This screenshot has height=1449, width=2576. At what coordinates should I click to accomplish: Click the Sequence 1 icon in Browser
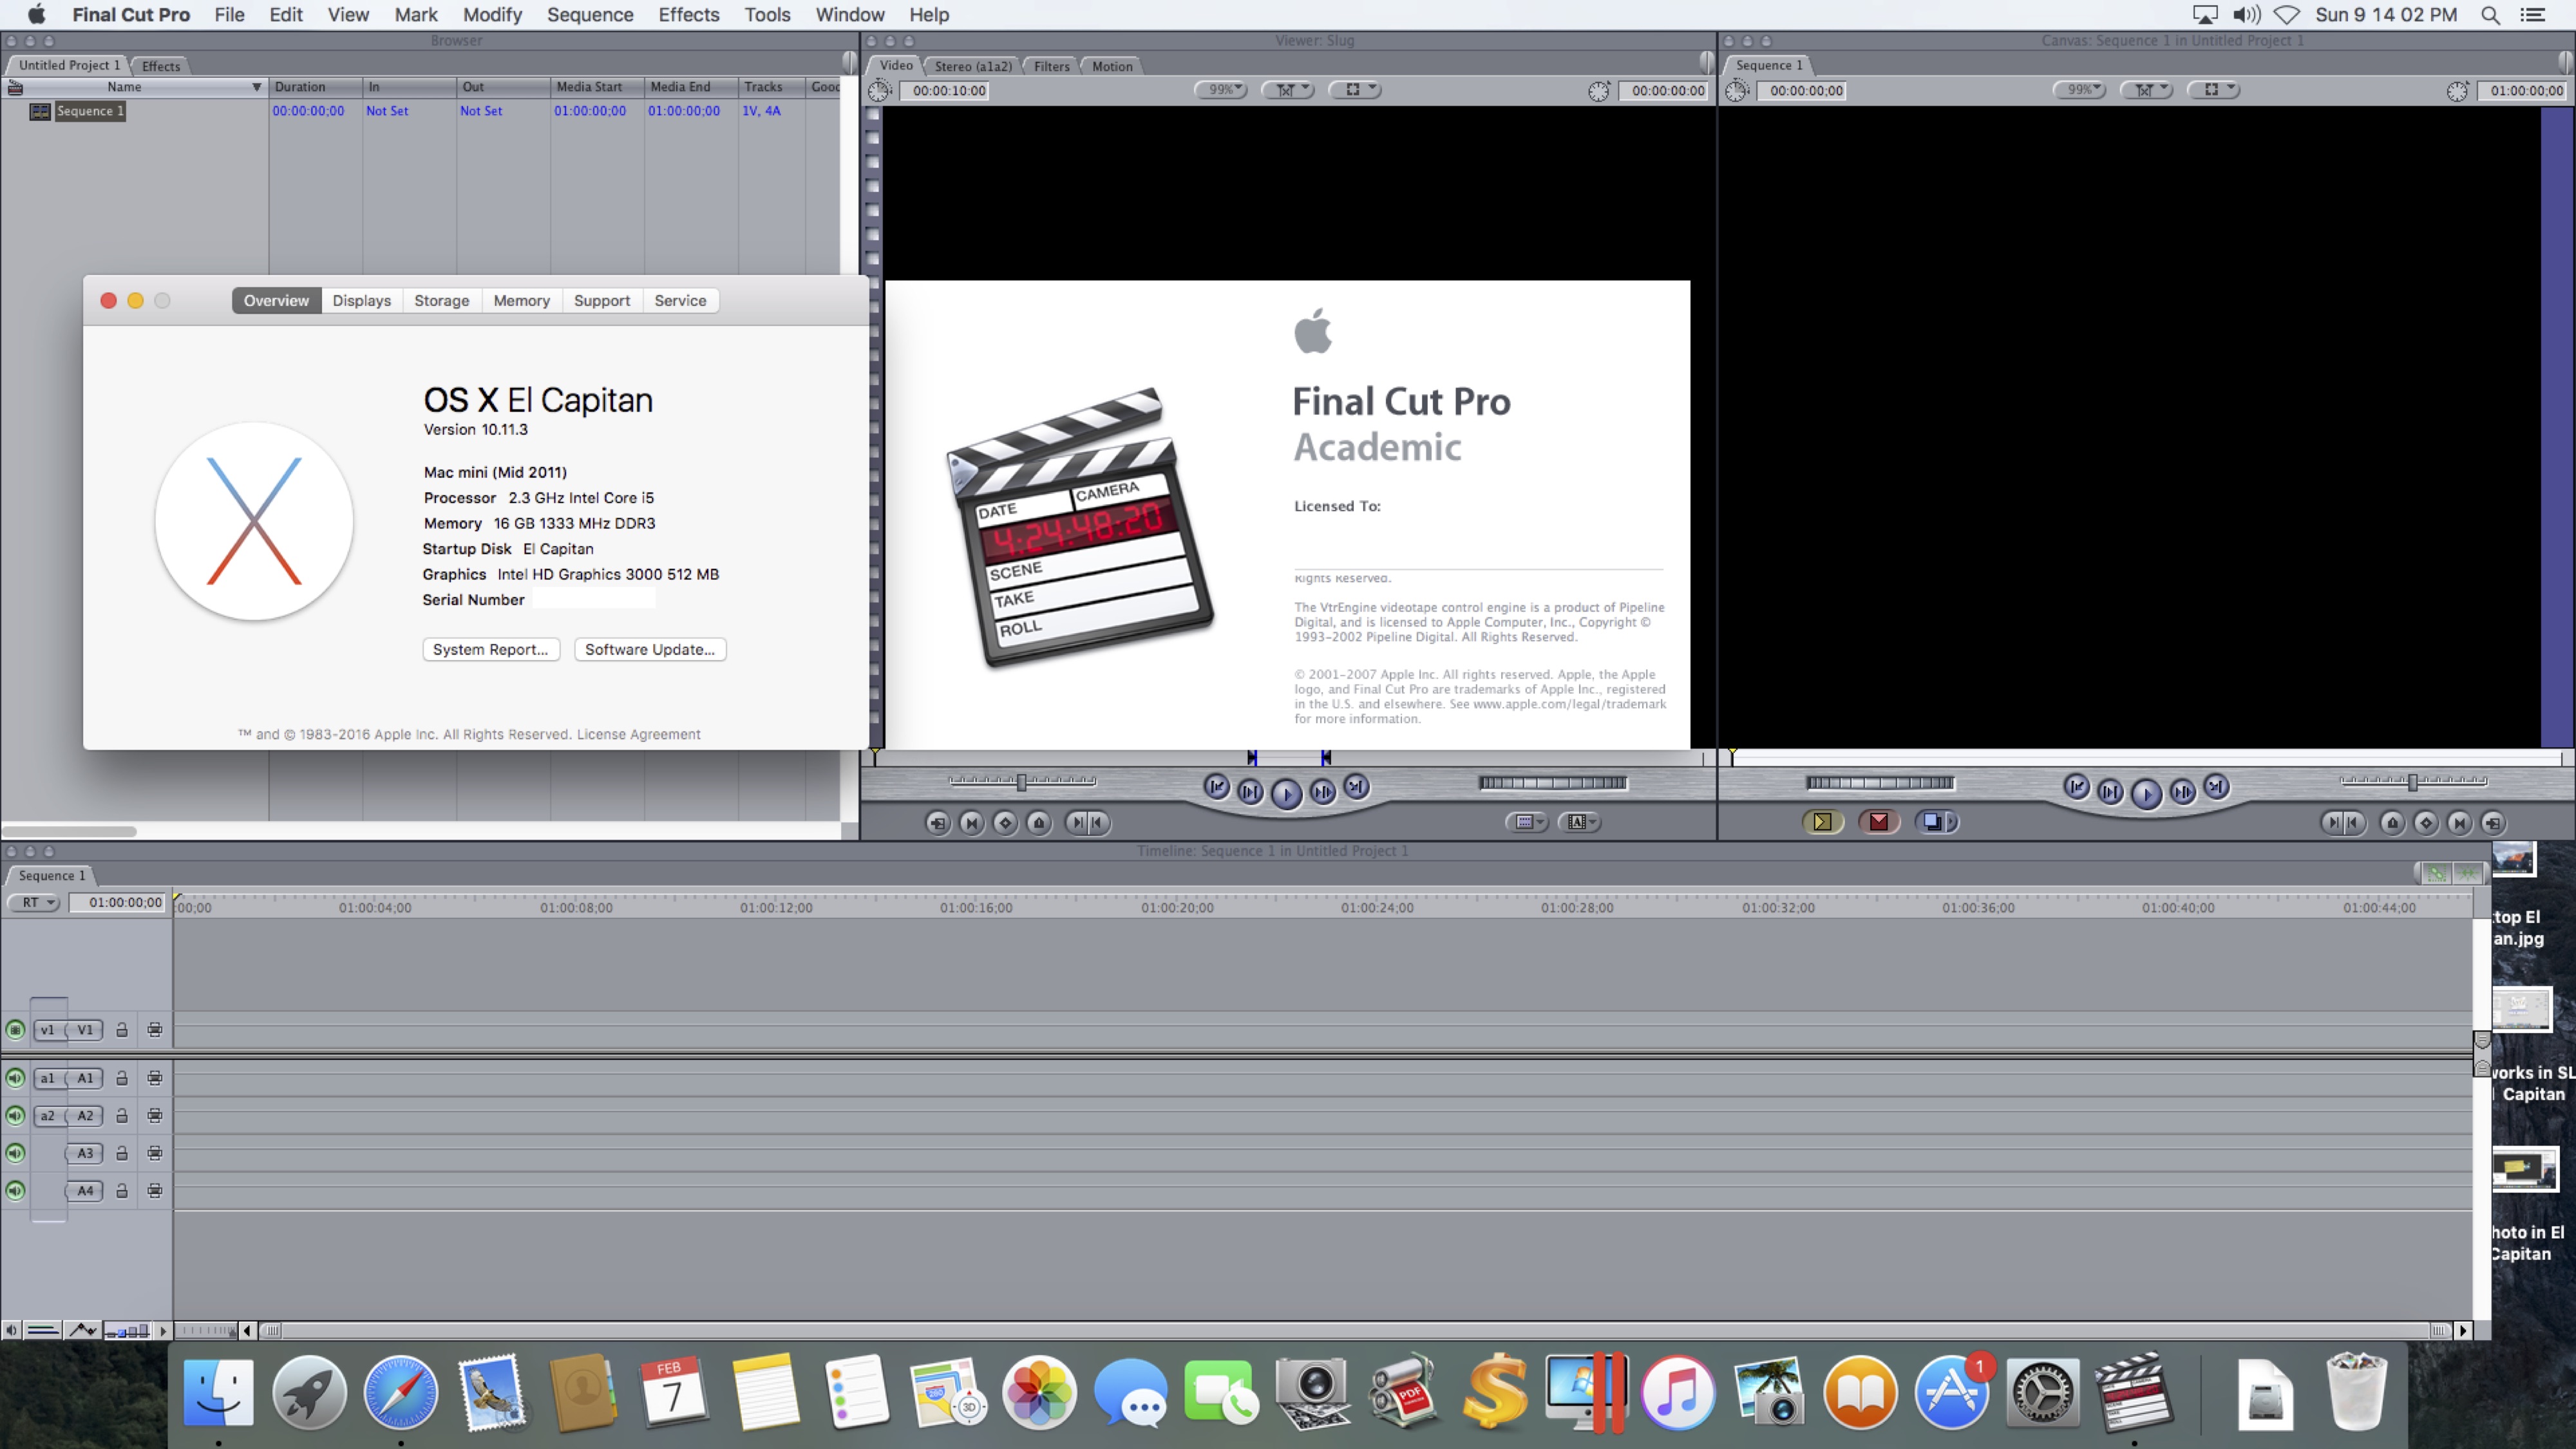pyautogui.click(x=40, y=111)
